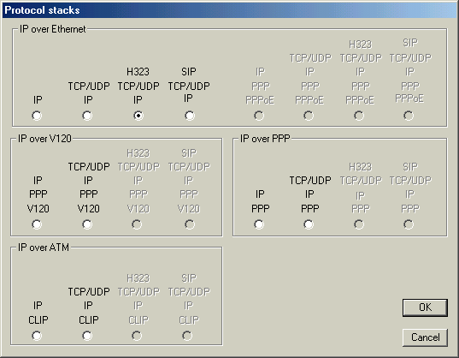459x358 pixels.
Task: Select plain IP over Ethernet radio button
Action: tap(37, 116)
